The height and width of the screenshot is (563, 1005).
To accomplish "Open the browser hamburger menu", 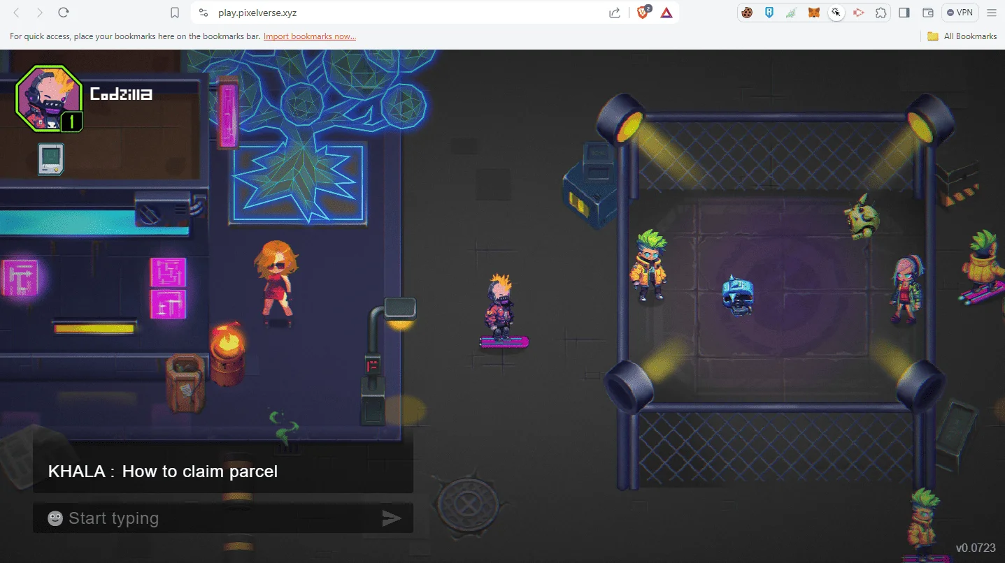I will [x=992, y=13].
